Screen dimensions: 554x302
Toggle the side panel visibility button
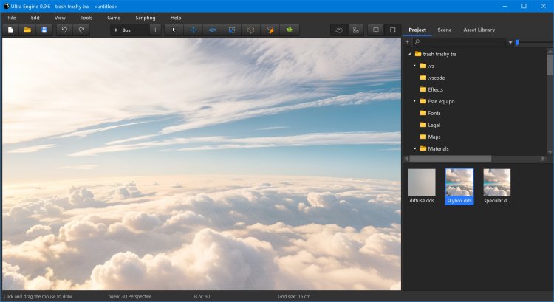392,30
